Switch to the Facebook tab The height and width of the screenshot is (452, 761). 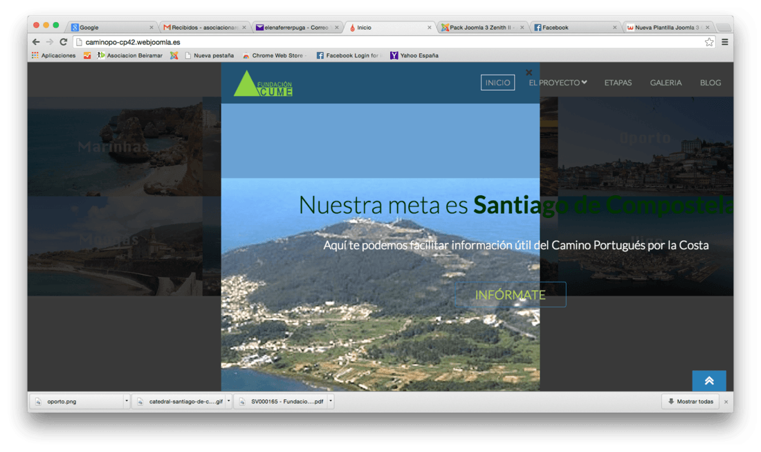click(x=575, y=28)
